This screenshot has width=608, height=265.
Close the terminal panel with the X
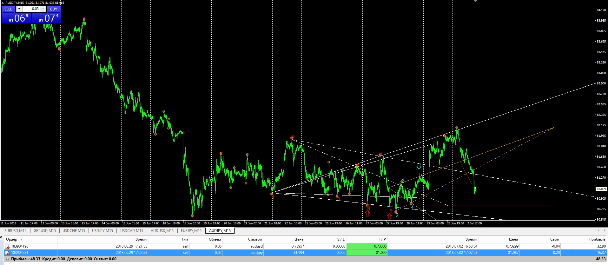point(2,236)
